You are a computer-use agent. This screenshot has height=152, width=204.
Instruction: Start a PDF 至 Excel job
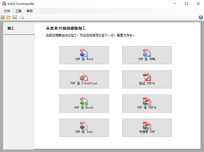[x=84, y=104]
